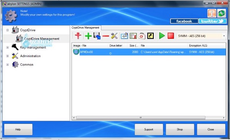Click the certificate with ribbon icon
The image size is (230, 140).
[x=133, y=36]
